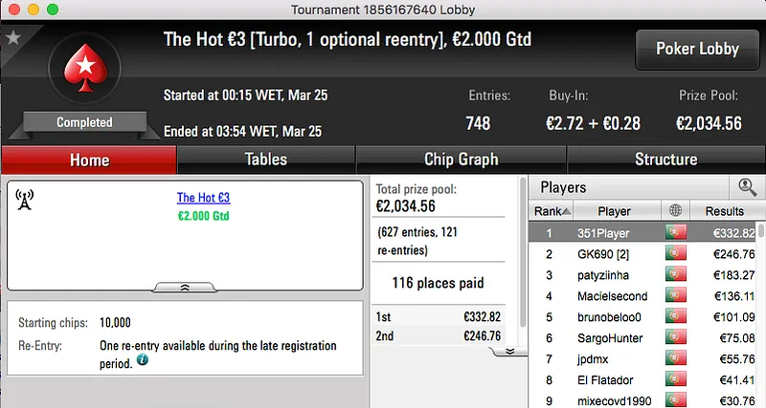Switch to the Tables tab

click(265, 160)
